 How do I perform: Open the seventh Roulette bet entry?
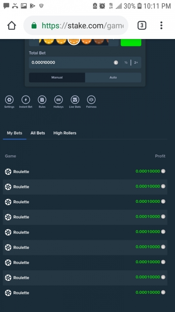click(x=85, y=262)
